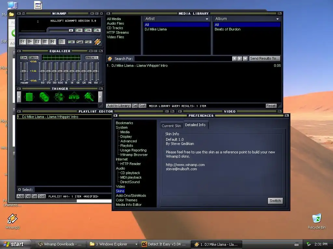Close the playlist Select box icon

pyautogui.click(x=19, y=190)
